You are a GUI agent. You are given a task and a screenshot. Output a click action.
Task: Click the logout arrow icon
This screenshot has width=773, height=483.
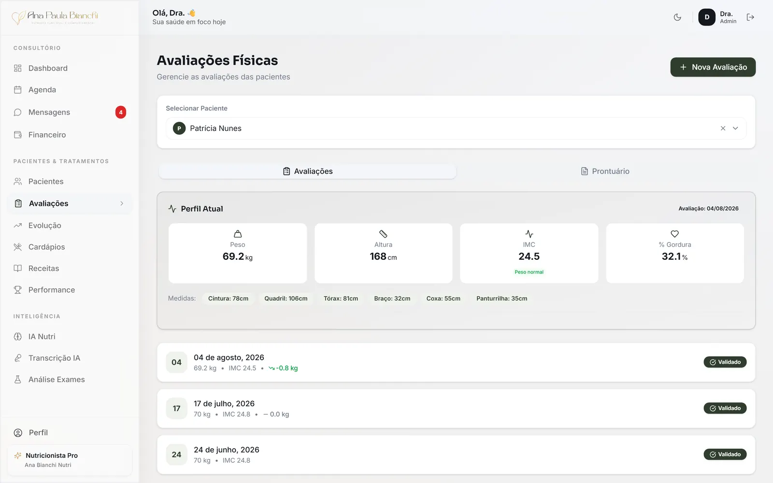pos(750,17)
